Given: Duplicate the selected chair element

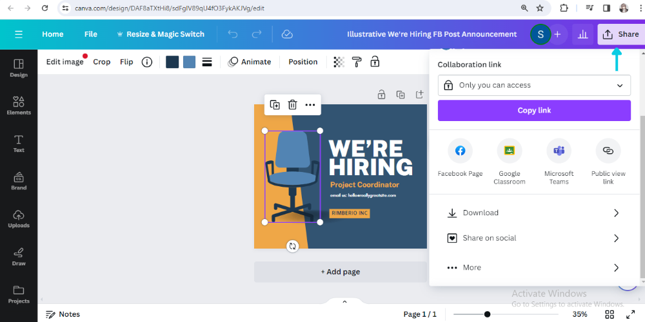Looking at the screenshot, I should (x=275, y=105).
